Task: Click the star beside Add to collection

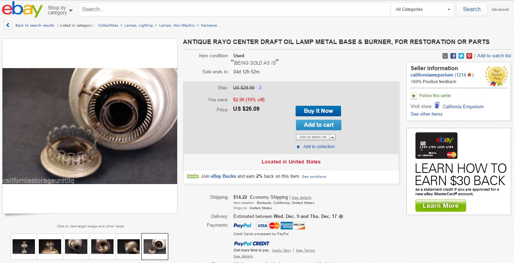Action: click(x=298, y=147)
